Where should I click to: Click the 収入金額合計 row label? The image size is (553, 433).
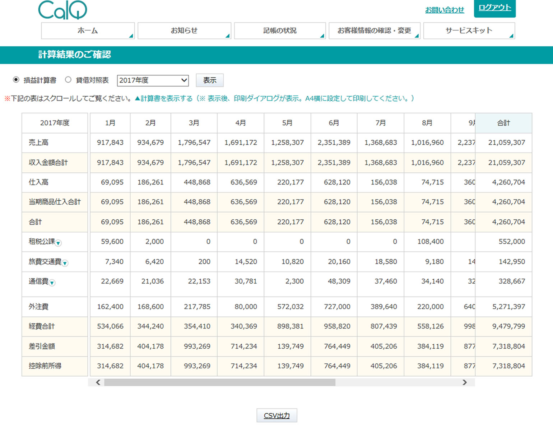coord(48,163)
